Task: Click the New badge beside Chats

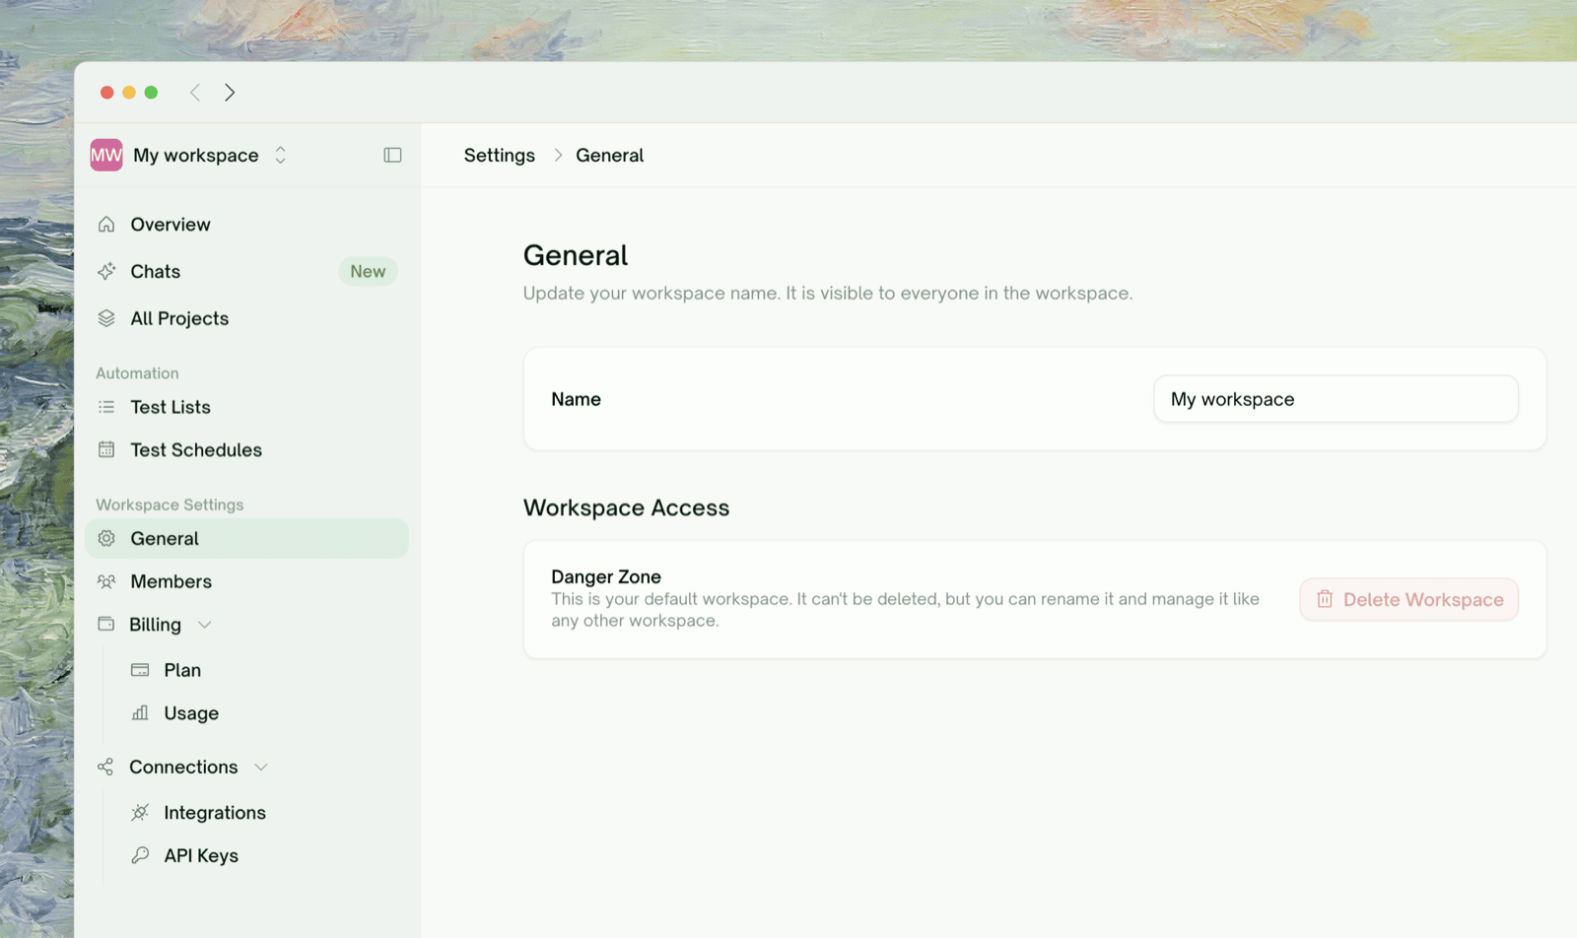Action: tap(368, 271)
